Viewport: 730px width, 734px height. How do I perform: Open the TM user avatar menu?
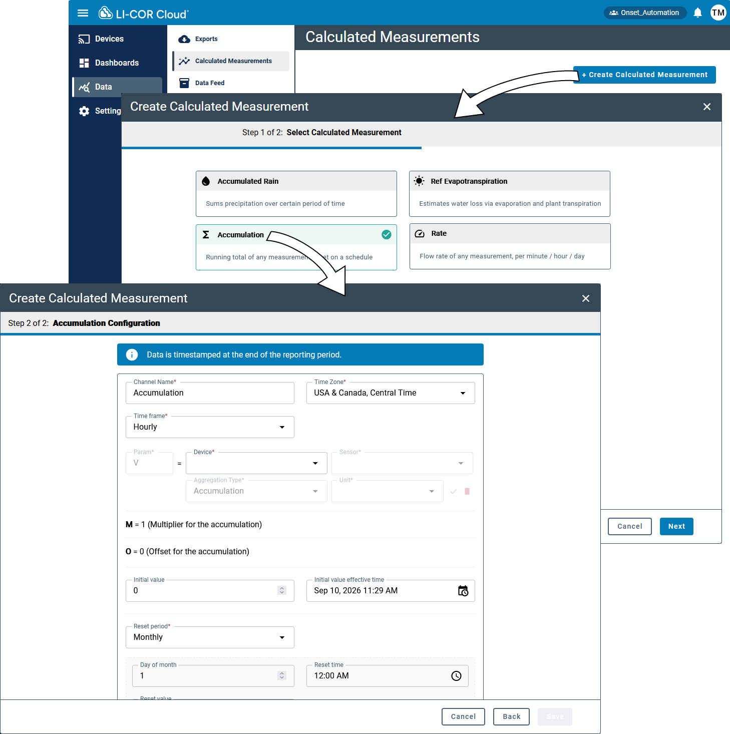tap(718, 13)
